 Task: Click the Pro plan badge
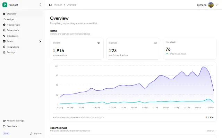[6, 134]
